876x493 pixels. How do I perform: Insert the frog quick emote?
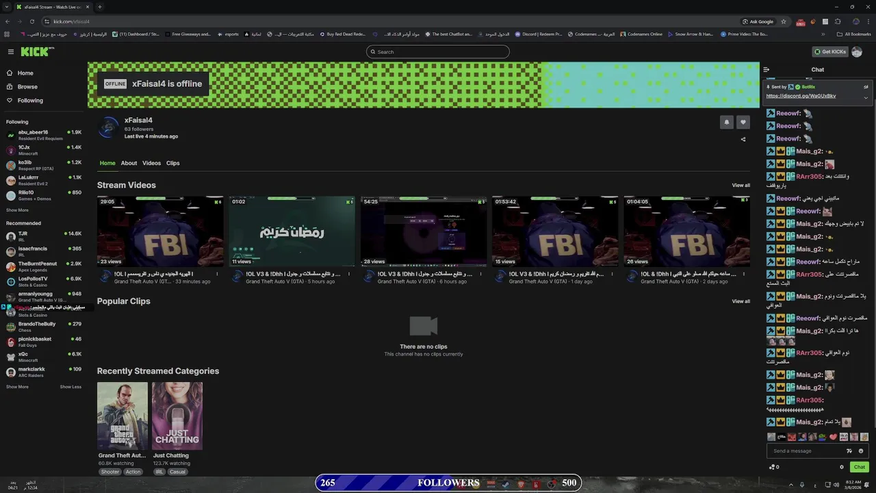[823, 437]
